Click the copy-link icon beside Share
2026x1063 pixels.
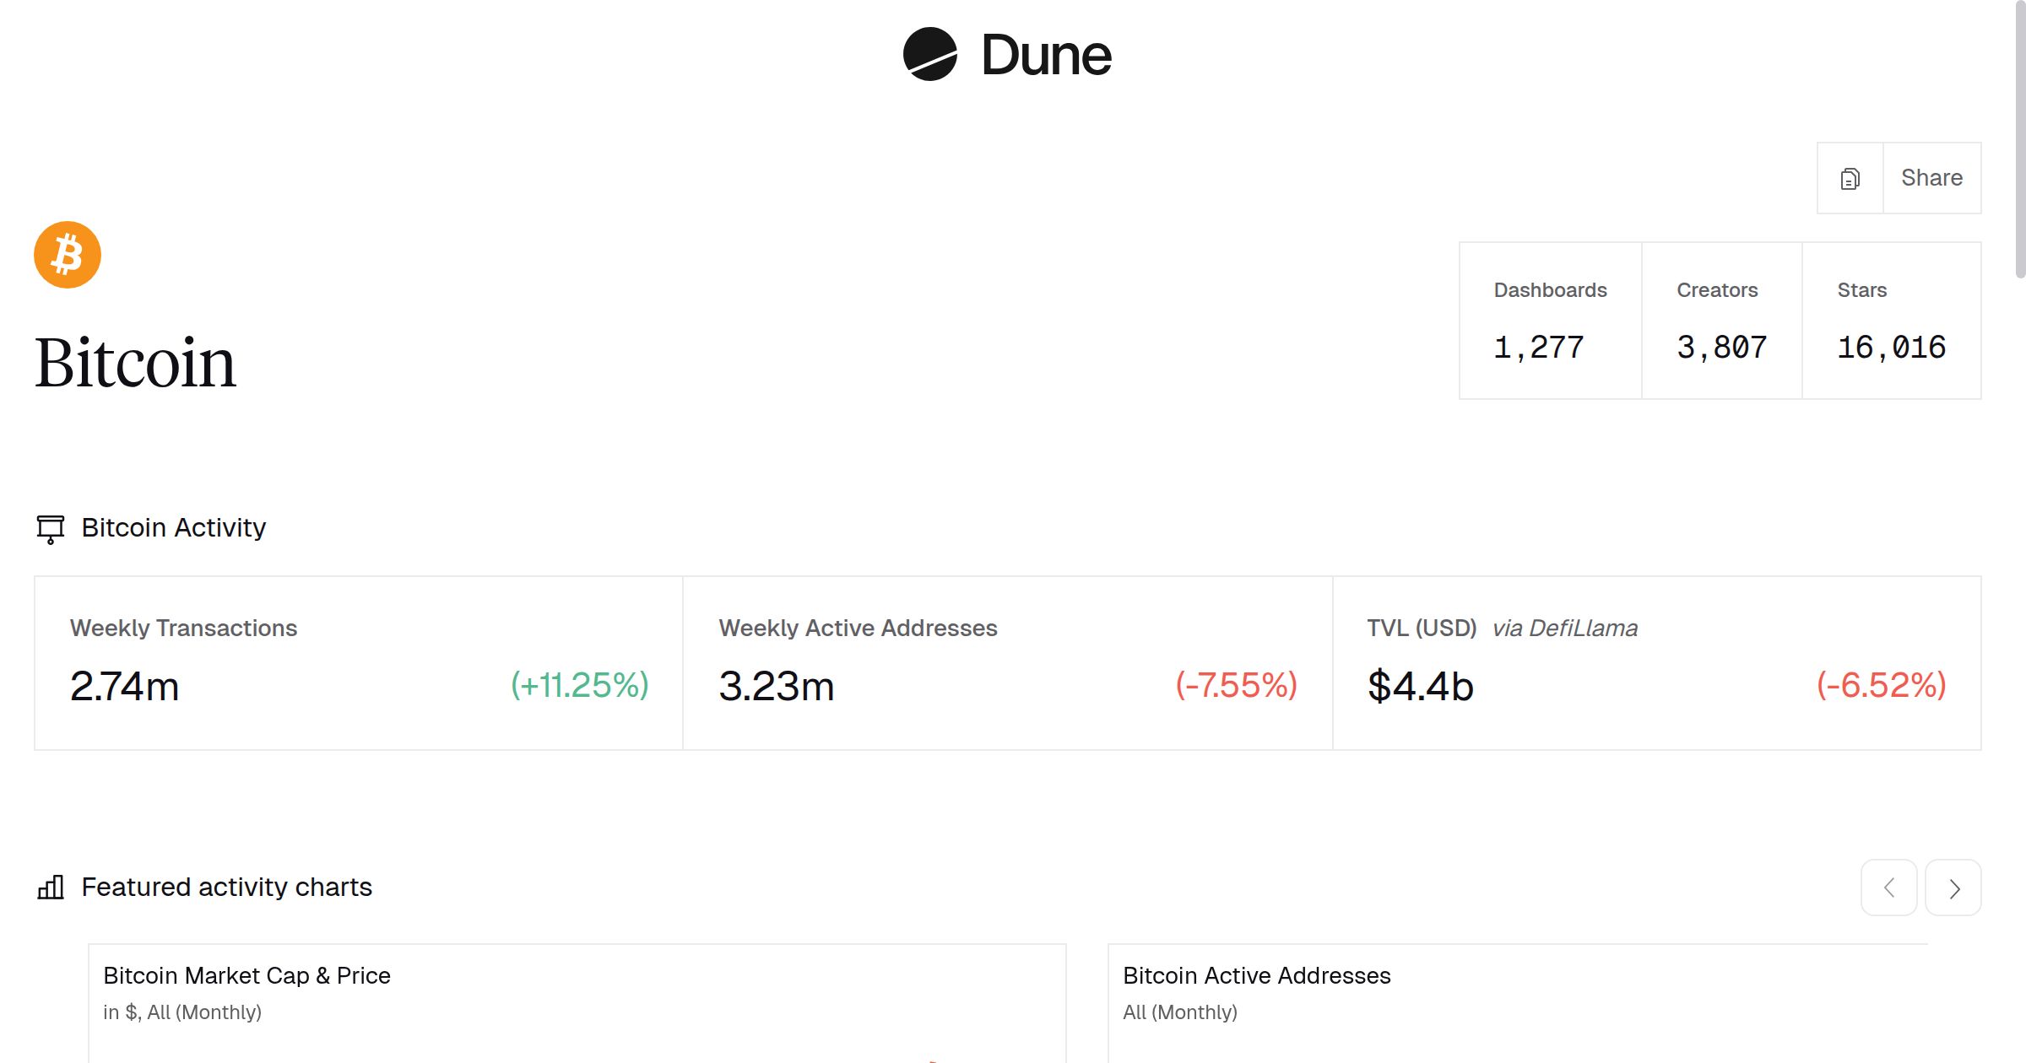tap(1850, 178)
